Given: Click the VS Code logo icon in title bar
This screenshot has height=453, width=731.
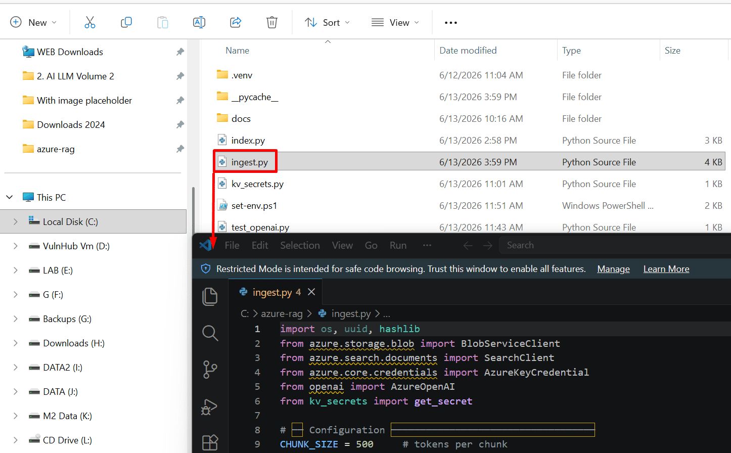Looking at the screenshot, I should (206, 245).
